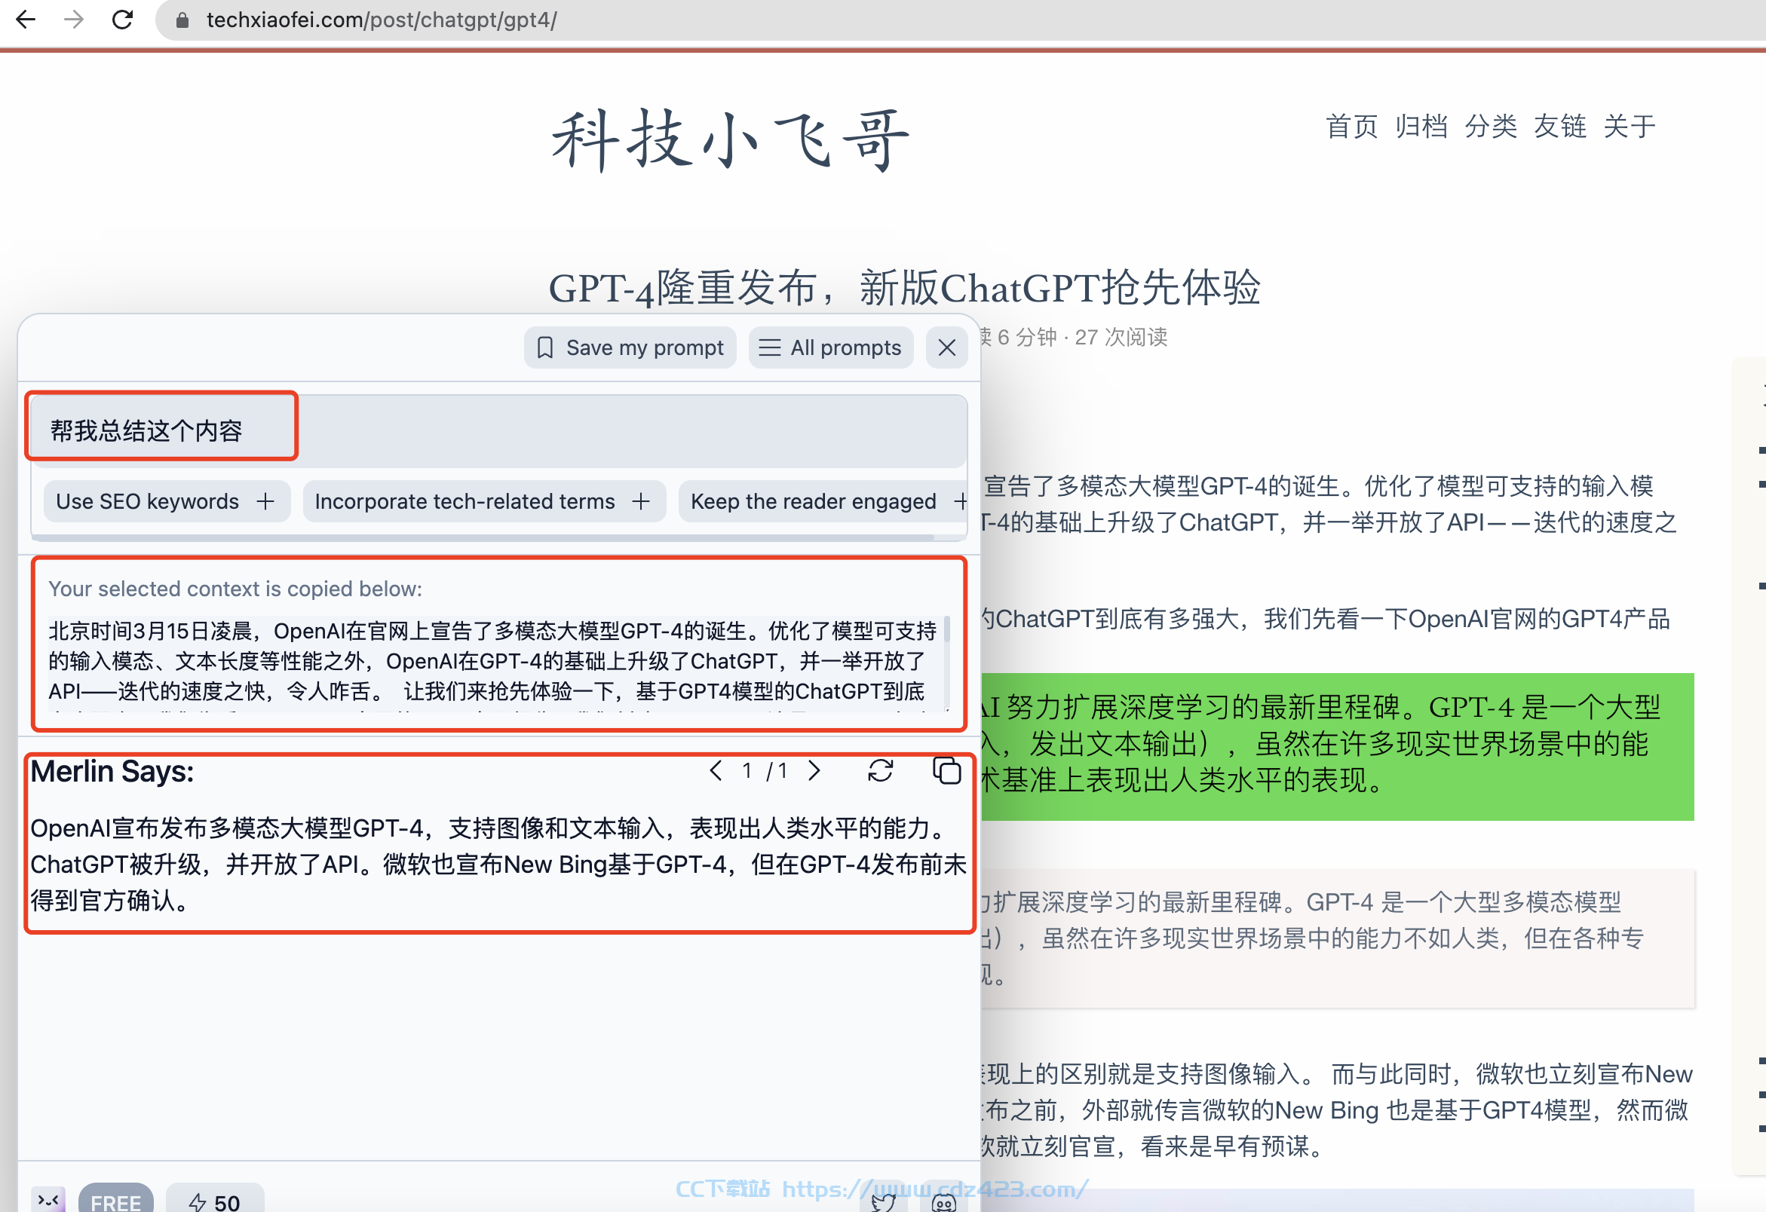The image size is (1766, 1212).
Task: Regenerate the Merlin response
Action: coord(880,771)
